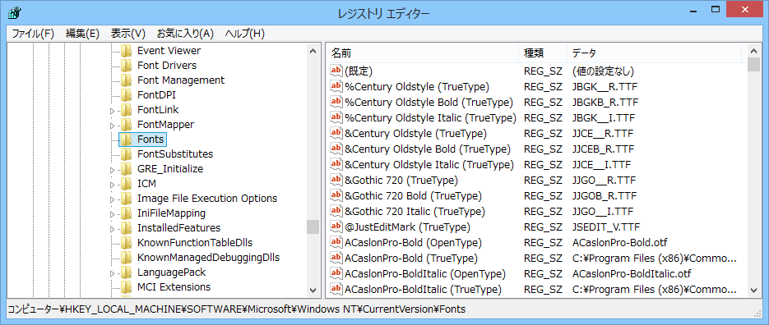The width and height of the screenshot is (769, 325).
Task: Click the tree pane scrollbar thumb
Action: tap(313, 227)
